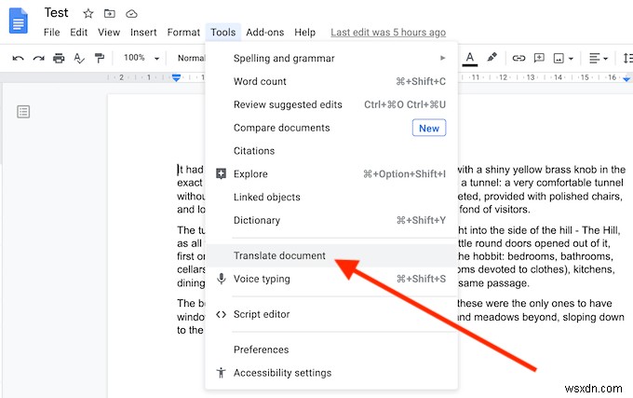This screenshot has width=633, height=398.
Task: Open the Insert menu
Action: pos(143,33)
